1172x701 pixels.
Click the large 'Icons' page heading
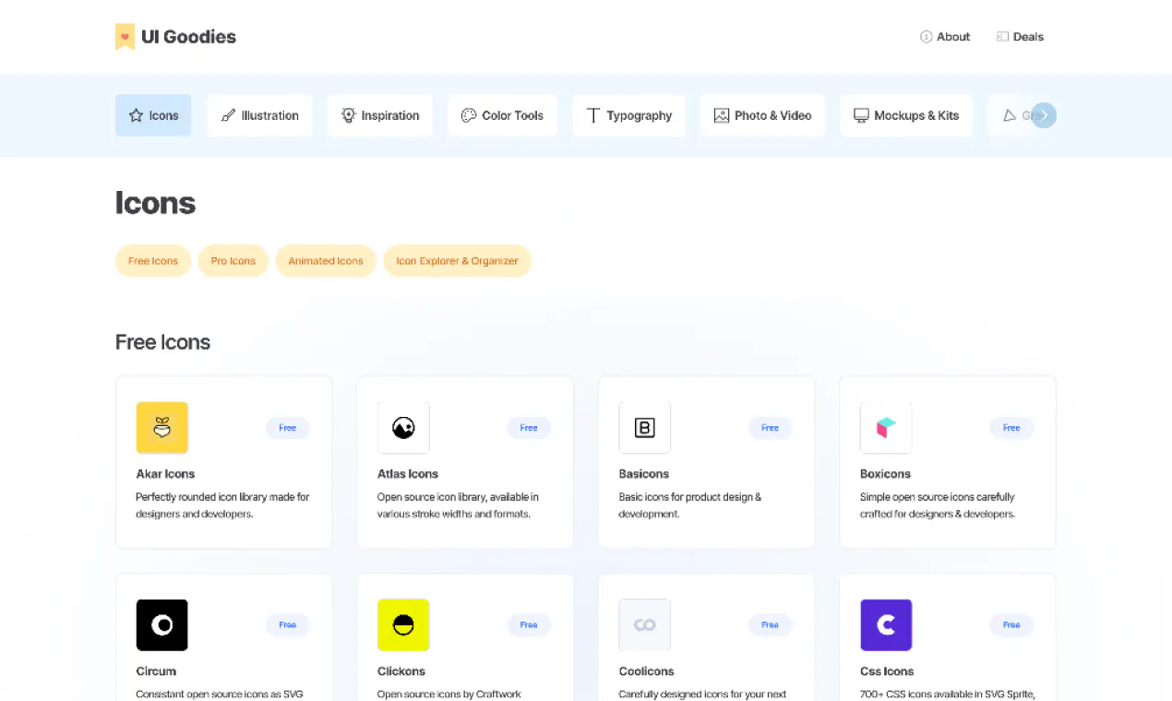pyautogui.click(x=156, y=203)
